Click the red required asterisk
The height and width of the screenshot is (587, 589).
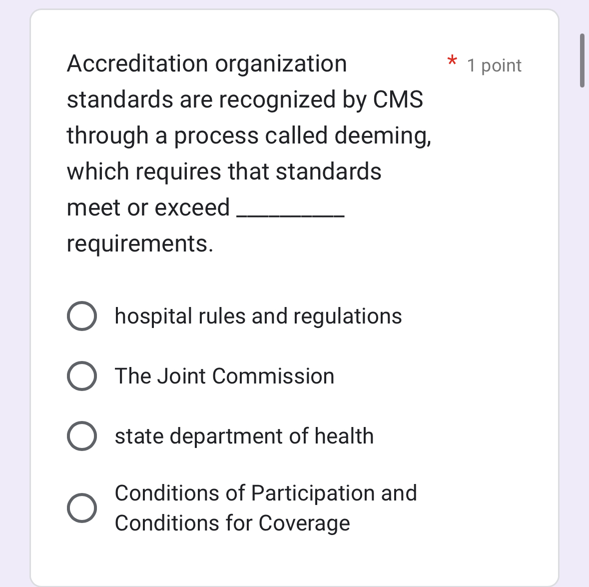tap(452, 61)
